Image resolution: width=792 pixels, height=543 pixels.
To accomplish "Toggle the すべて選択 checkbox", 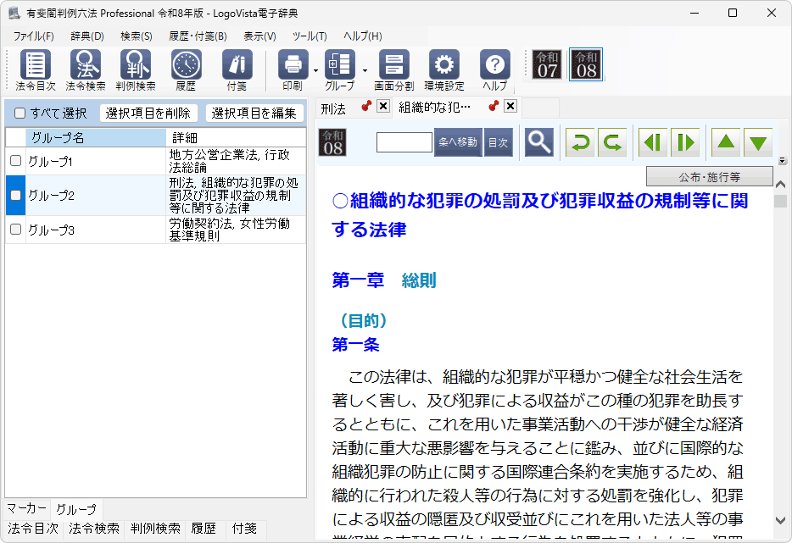I will pyautogui.click(x=20, y=114).
